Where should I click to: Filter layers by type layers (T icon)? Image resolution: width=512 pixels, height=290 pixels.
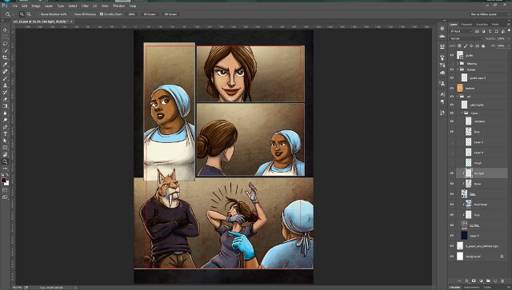(x=490, y=31)
